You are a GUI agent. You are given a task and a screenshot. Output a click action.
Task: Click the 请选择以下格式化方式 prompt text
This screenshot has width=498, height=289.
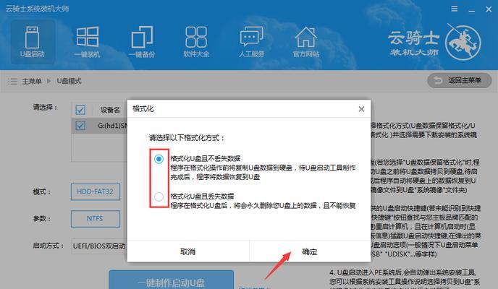tap(187, 138)
